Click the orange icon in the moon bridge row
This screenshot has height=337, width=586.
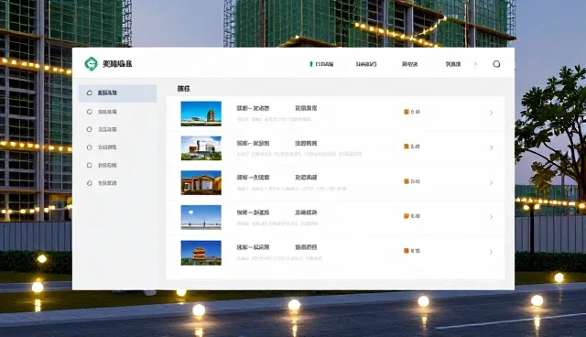tap(407, 216)
